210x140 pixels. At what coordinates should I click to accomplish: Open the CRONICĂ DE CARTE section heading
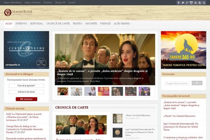point(72,107)
